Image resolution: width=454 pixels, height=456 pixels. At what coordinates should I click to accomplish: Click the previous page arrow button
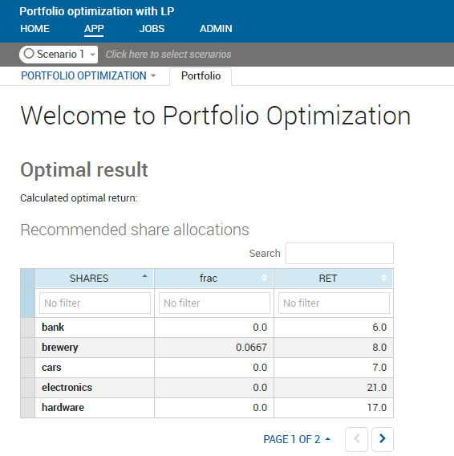356,439
